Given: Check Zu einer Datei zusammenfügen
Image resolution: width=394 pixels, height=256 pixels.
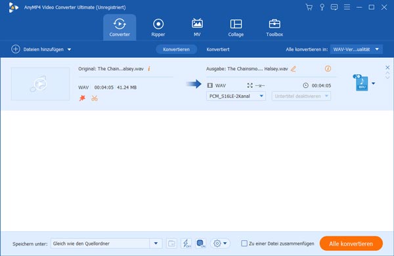Looking at the screenshot, I should coord(244,244).
